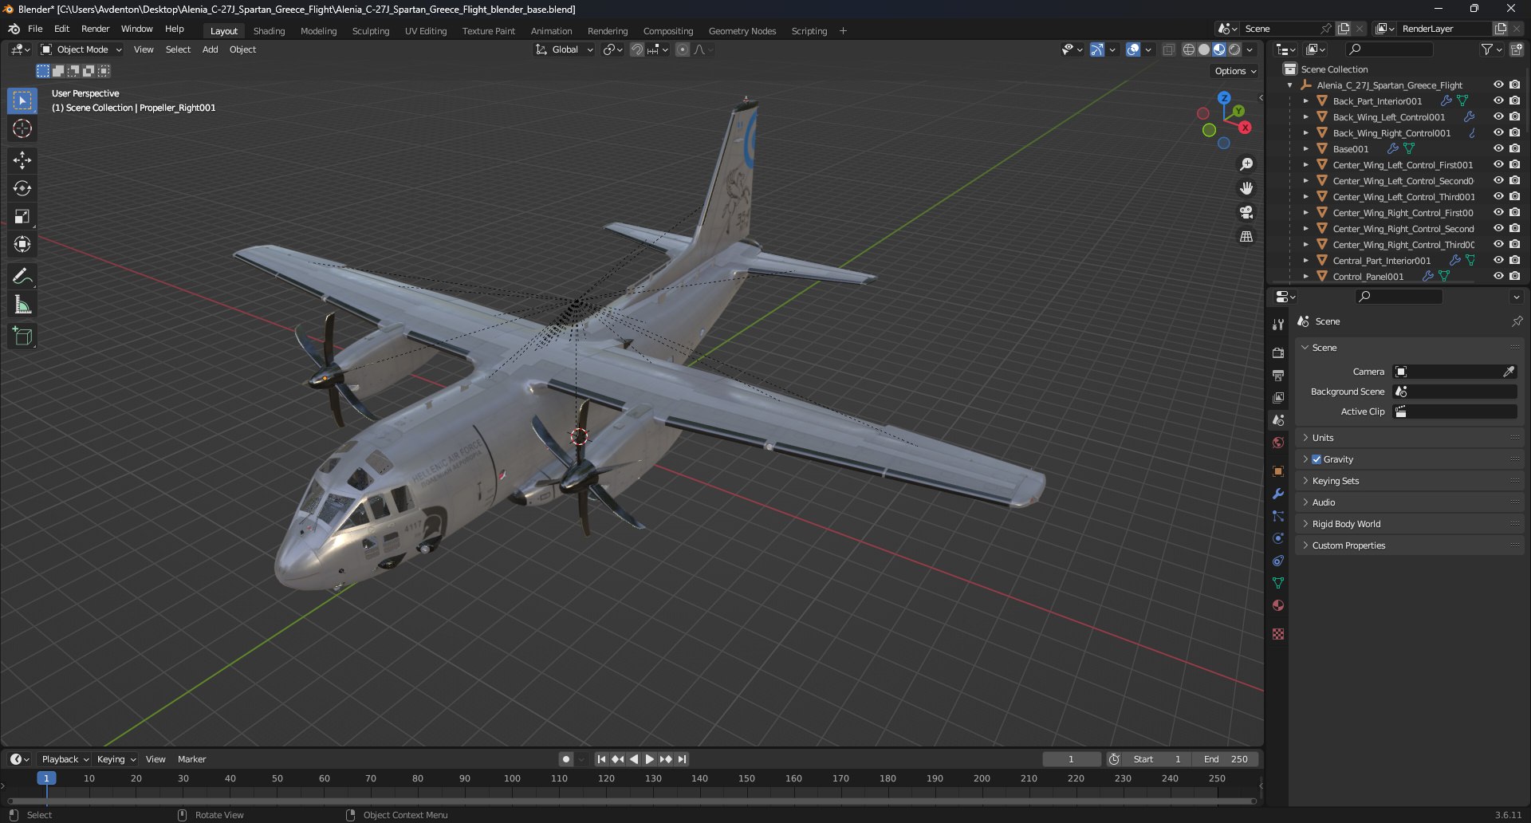The height and width of the screenshot is (823, 1531).
Task: Open the Object properties tab
Action: click(x=1278, y=471)
